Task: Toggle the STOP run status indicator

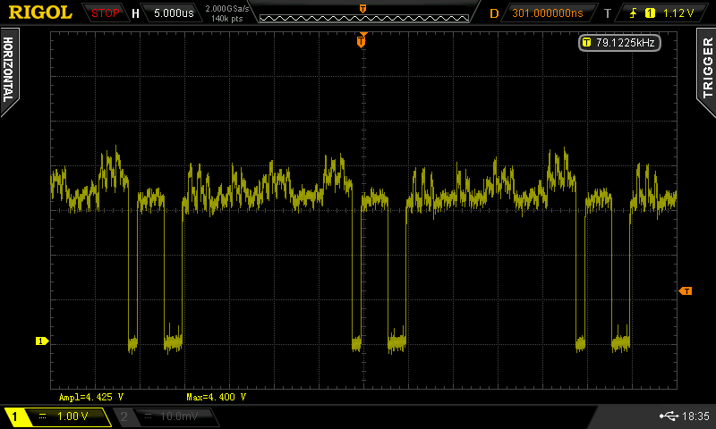Action: [106, 13]
